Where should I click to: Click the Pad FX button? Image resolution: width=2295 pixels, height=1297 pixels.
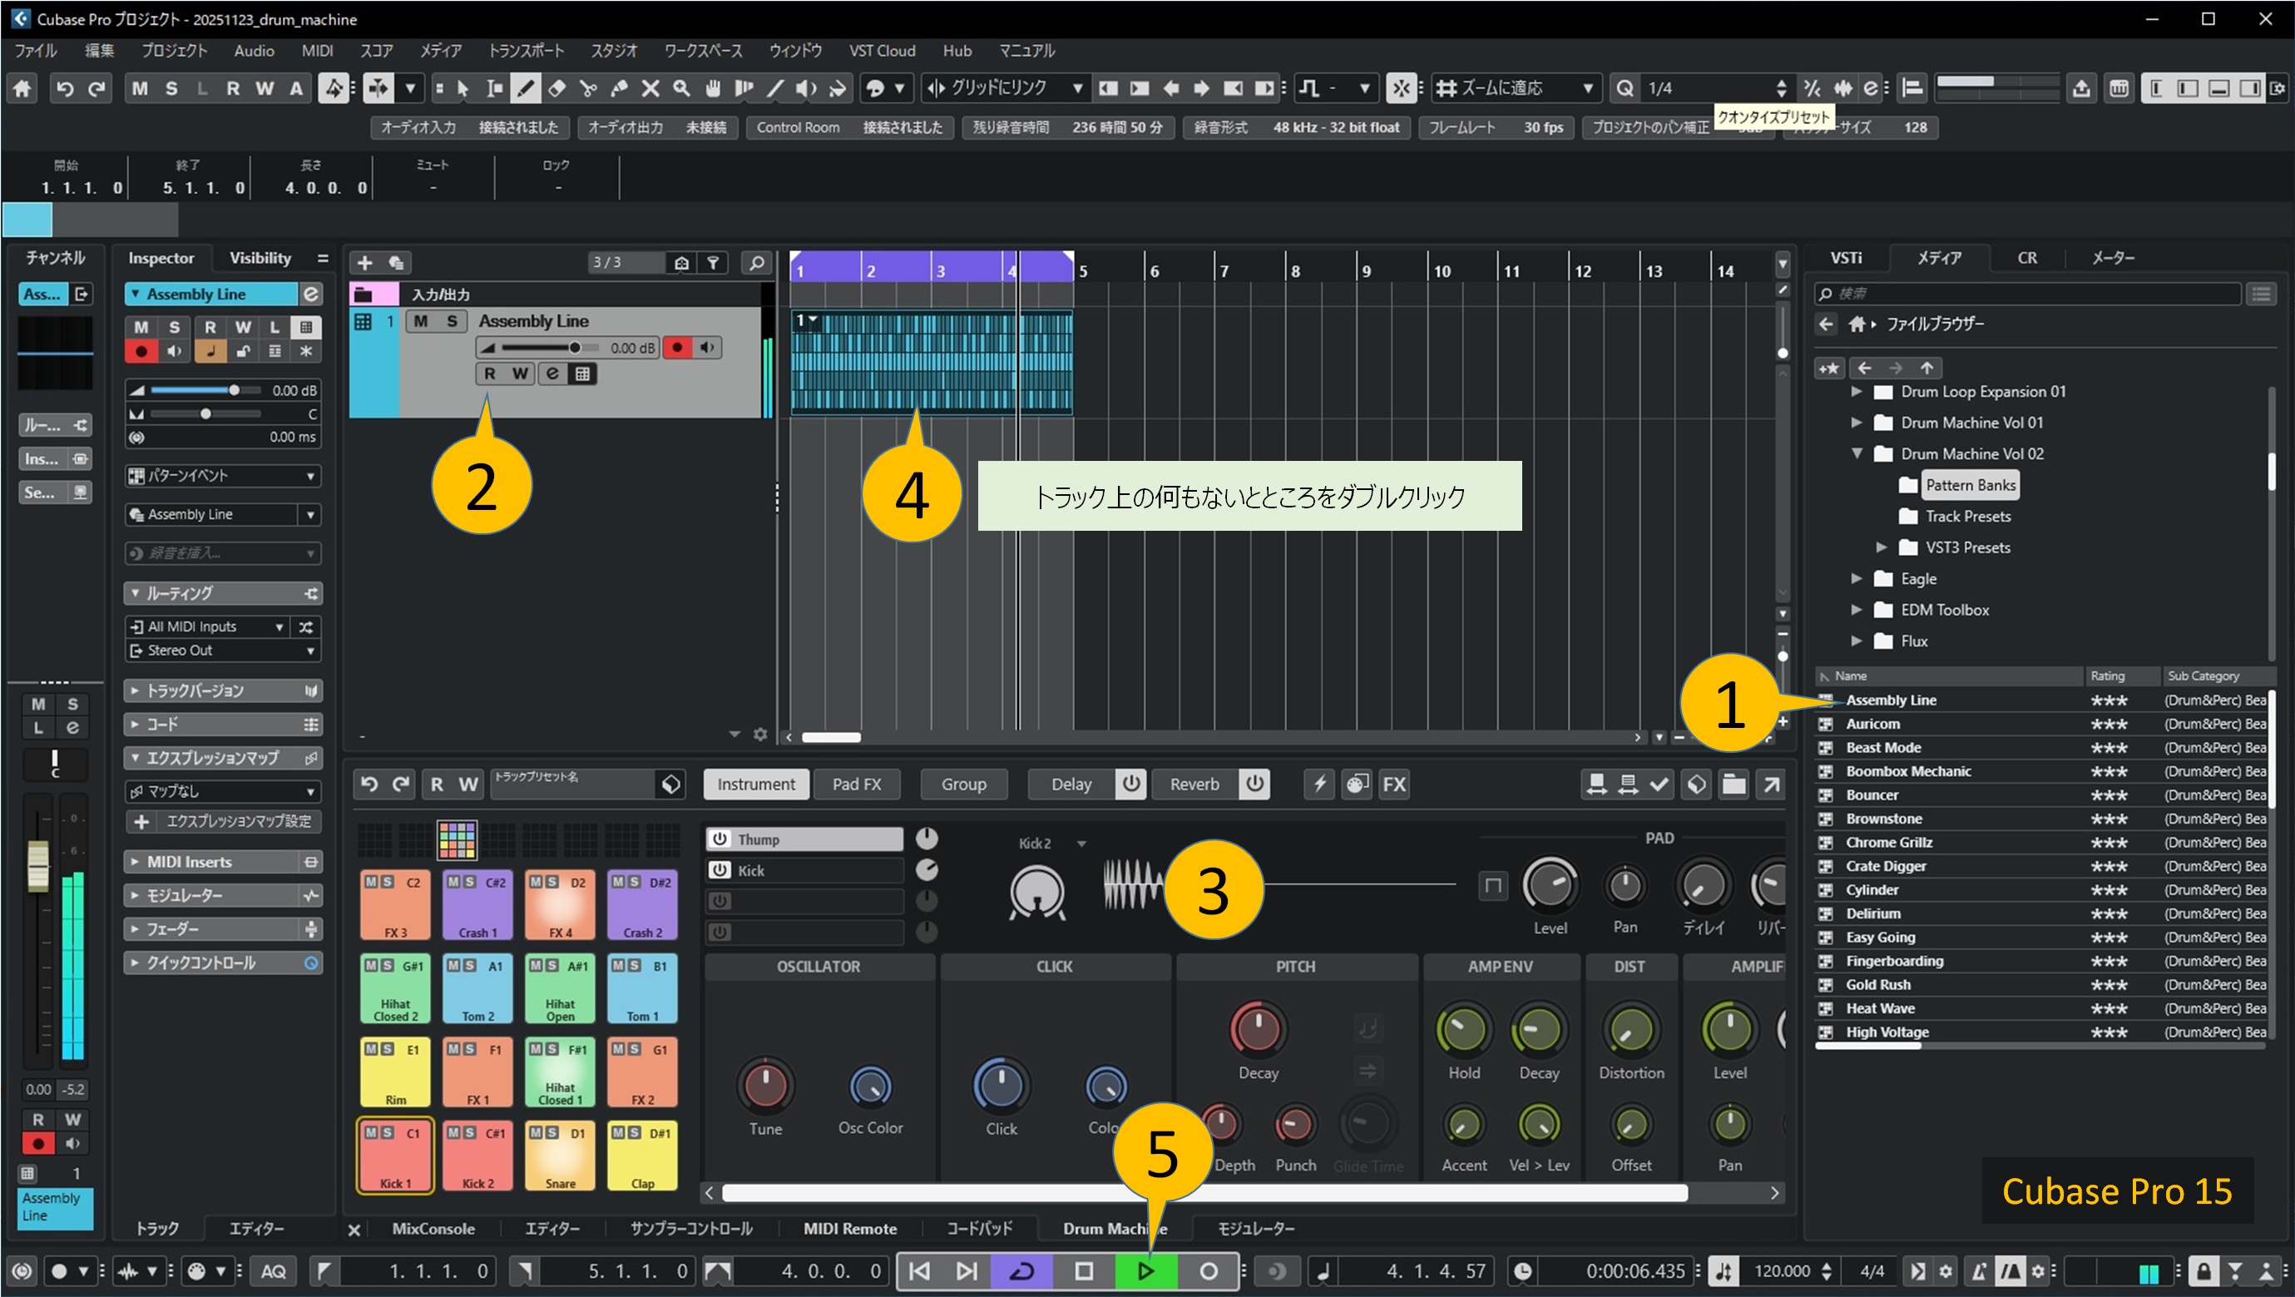pos(856,784)
